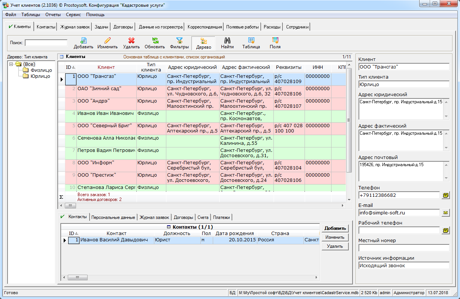Click the Удалить red cross icon
The width and height of the screenshot is (460, 299).
click(131, 41)
